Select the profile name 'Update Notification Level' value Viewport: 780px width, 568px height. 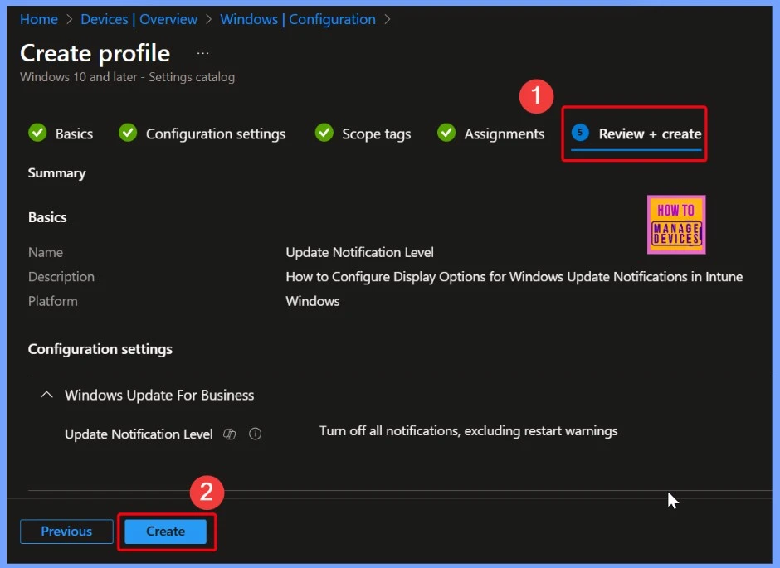tap(359, 252)
